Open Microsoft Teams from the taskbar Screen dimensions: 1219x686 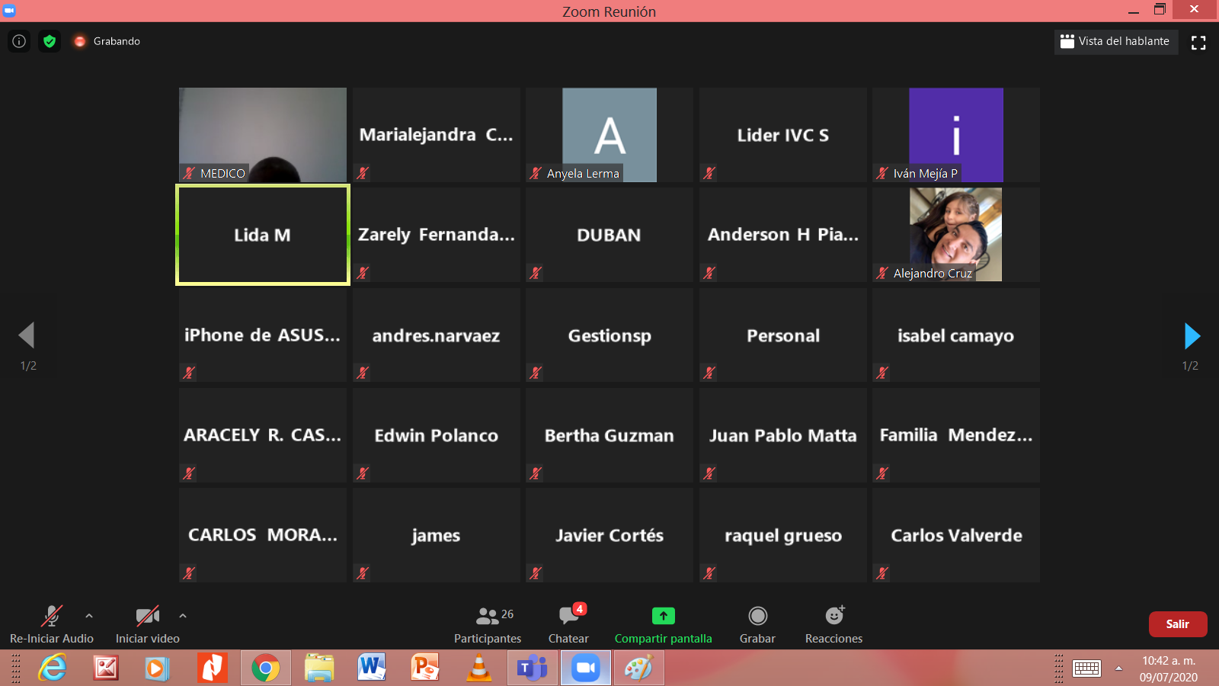[533, 668]
